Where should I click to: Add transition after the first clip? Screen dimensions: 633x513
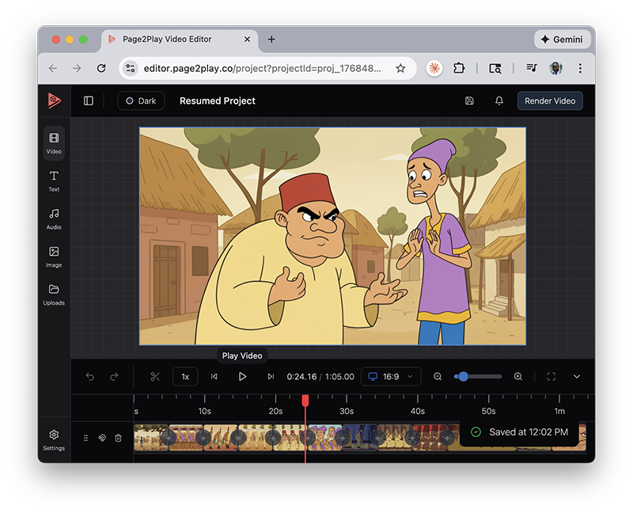coord(169,438)
